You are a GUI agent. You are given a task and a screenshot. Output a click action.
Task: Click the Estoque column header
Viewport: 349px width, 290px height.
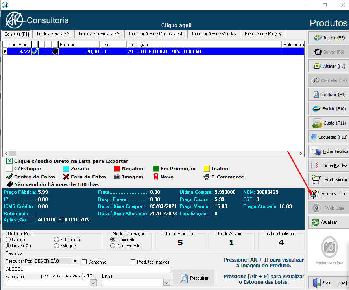79,45
